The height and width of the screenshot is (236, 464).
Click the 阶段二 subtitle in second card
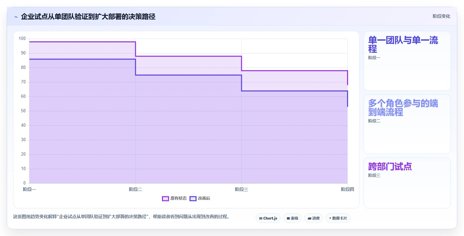[374, 121]
